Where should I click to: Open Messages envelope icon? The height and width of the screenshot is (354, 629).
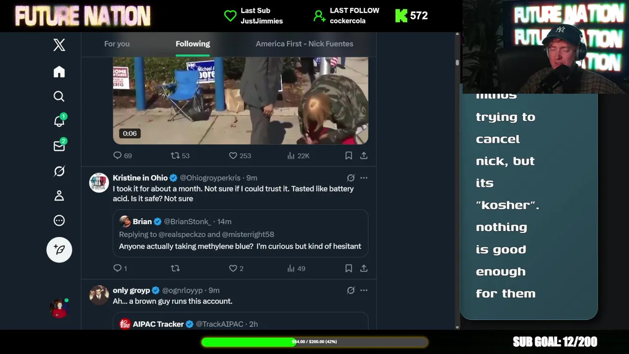coord(59,146)
